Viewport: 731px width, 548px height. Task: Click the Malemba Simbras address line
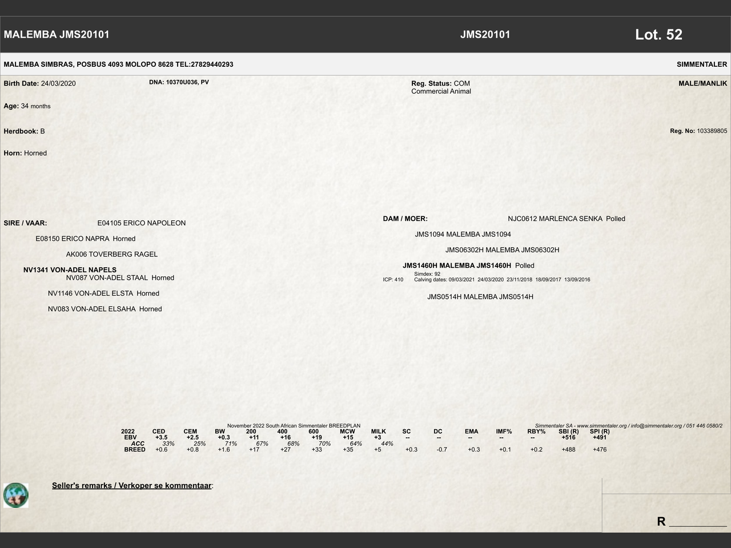[x=118, y=65]
